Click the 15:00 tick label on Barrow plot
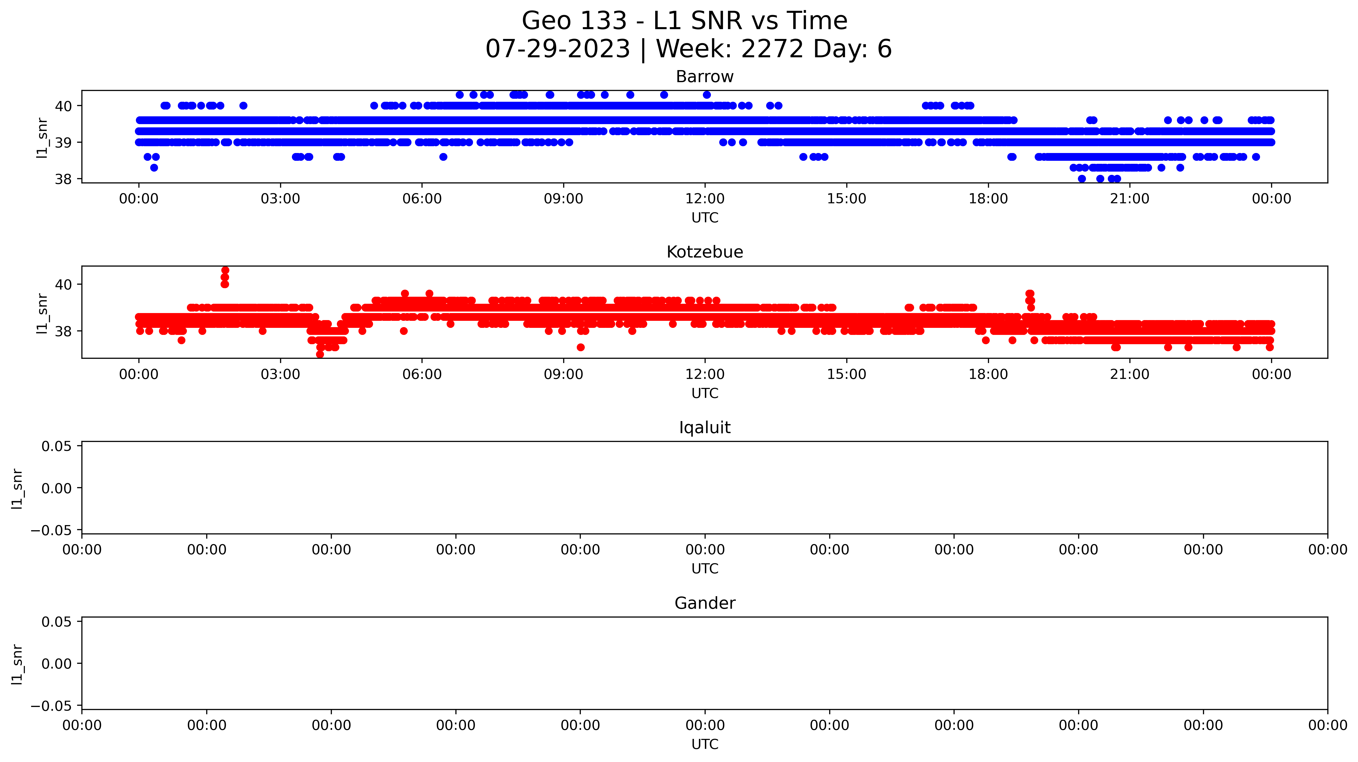1358x762 pixels. [847, 199]
